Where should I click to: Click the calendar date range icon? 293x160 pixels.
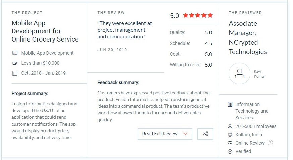click(15, 73)
